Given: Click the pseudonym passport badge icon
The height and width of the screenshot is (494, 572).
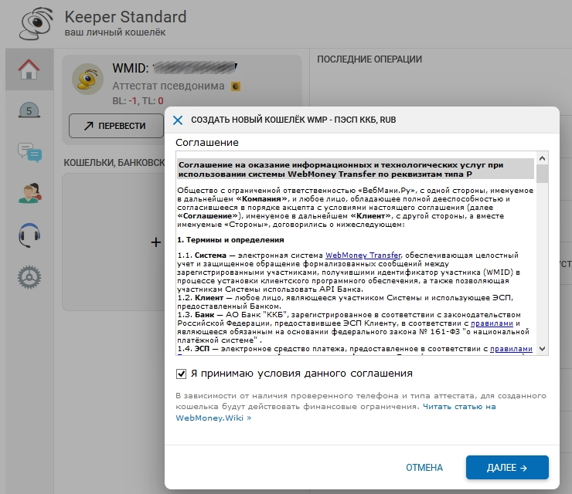Looking at the screenshot, I should (x=236, y=86).
